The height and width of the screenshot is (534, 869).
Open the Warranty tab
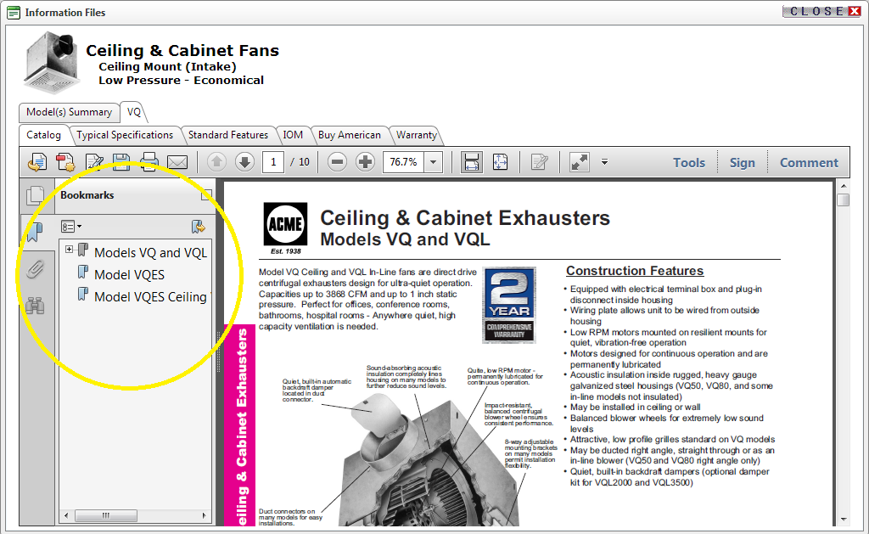[416, 135]
